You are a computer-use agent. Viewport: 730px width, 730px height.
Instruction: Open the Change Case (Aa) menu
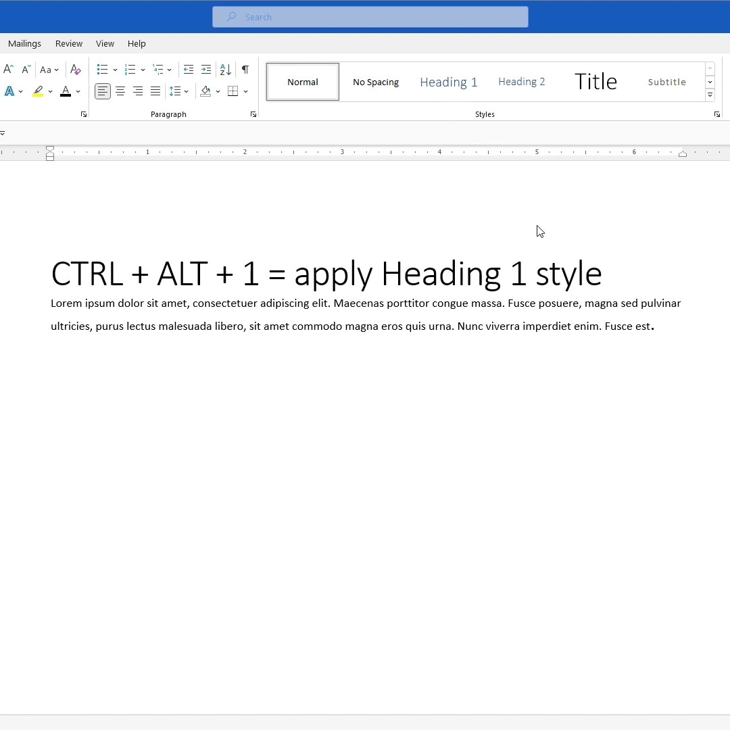[x=49, y=70]
